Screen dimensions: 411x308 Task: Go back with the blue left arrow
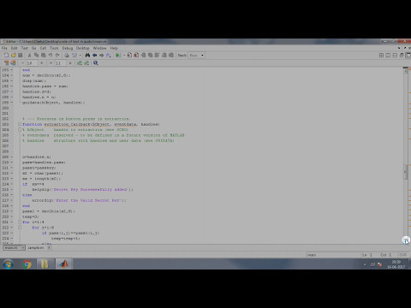tap(94, 55)
